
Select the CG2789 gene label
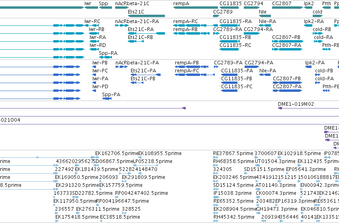(x=223, y=12)
